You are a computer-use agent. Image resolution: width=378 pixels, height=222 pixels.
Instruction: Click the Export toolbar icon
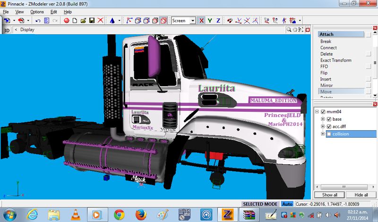pos(21,20)
